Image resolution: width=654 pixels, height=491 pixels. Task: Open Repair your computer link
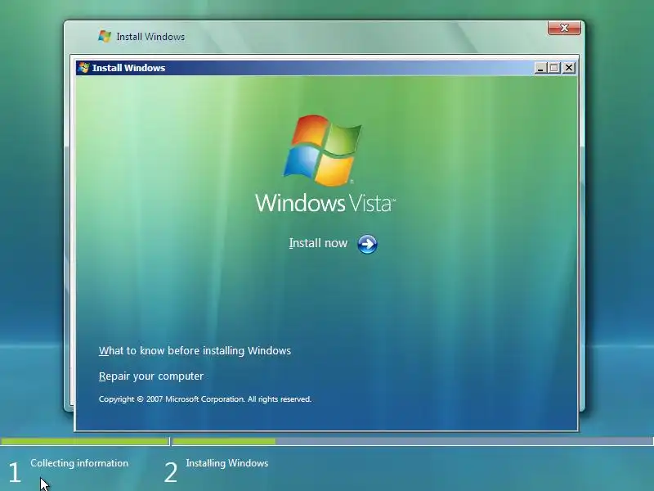(151, 376)
